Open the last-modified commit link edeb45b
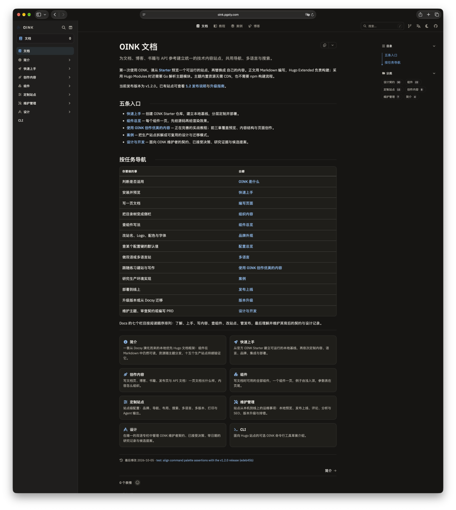The width and height of the screenshot is (456, 510). click(205, 460)
